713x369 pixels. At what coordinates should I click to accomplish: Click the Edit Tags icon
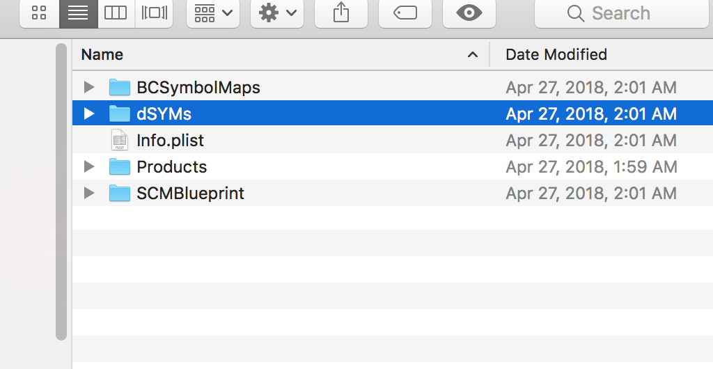click(405, 13)
